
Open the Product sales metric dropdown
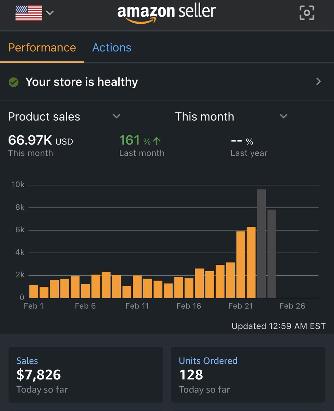[116, 116]
